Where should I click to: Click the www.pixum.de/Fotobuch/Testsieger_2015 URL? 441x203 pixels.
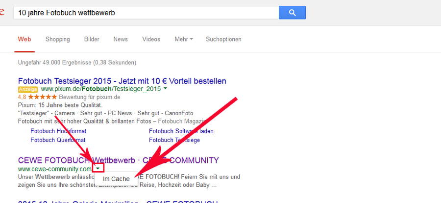pyautogui.click(x=101, y=89)
